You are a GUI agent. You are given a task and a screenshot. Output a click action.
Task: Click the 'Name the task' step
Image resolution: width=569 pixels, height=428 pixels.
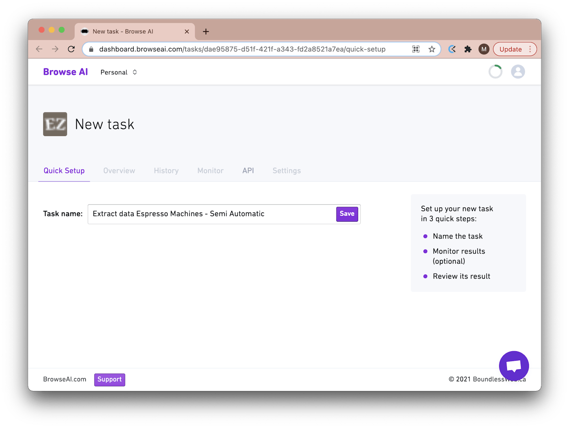458,236
